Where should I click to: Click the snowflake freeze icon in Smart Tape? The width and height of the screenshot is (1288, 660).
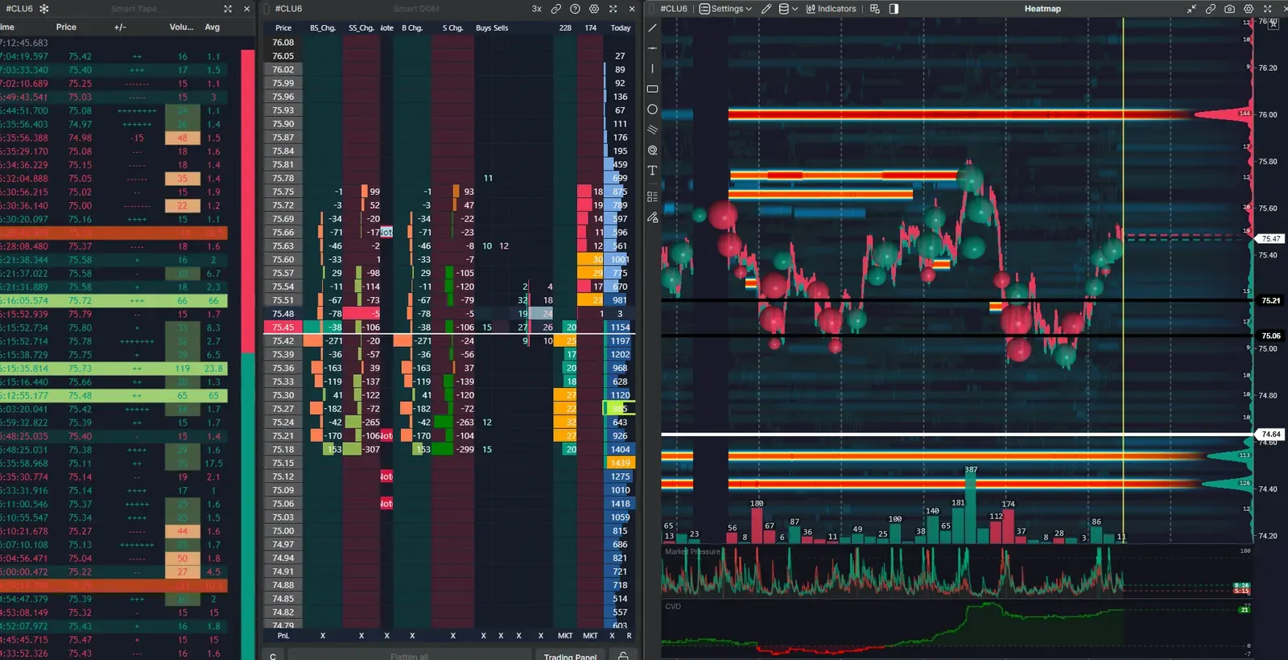(x=44, y=9)
